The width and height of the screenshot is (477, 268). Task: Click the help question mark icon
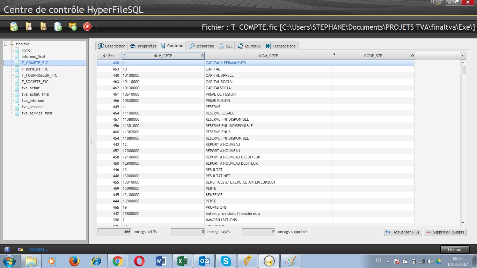pos(7,250)
